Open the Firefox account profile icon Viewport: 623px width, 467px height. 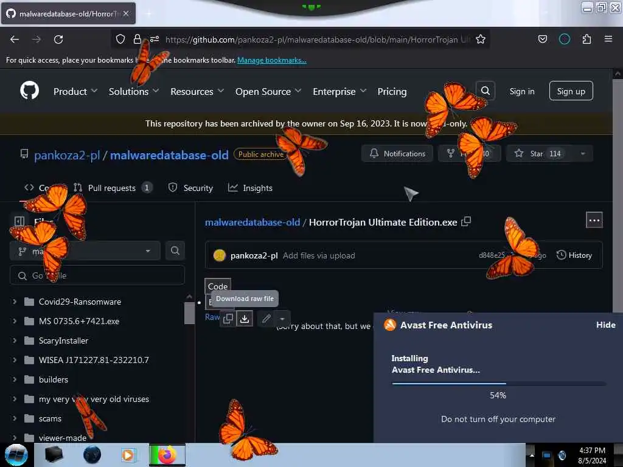point(564,39)
